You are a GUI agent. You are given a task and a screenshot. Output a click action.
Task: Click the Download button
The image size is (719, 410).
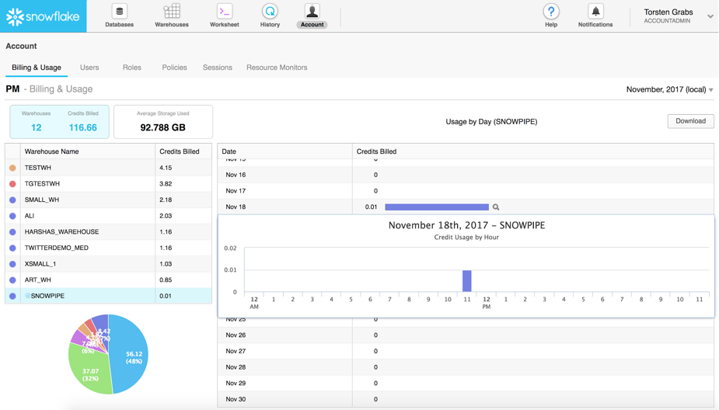[690, 121]
